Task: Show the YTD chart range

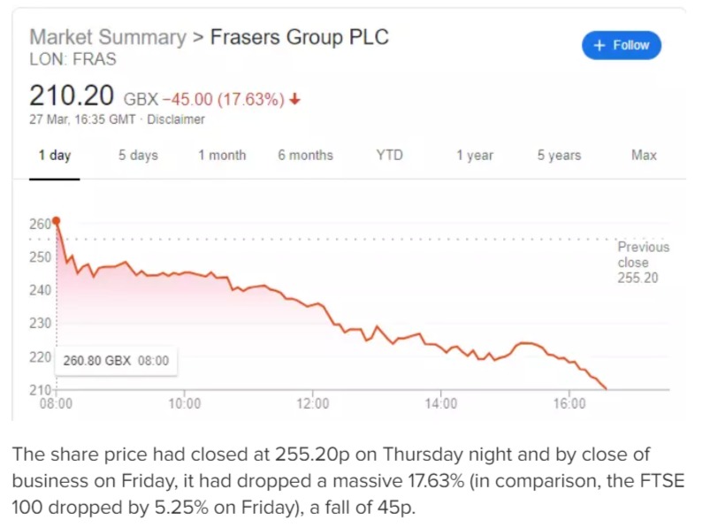Action: point(389,156)
